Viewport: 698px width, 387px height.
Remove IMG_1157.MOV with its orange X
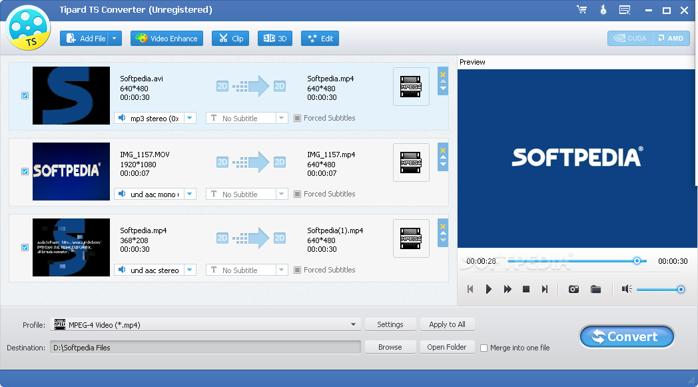point(443,150)
